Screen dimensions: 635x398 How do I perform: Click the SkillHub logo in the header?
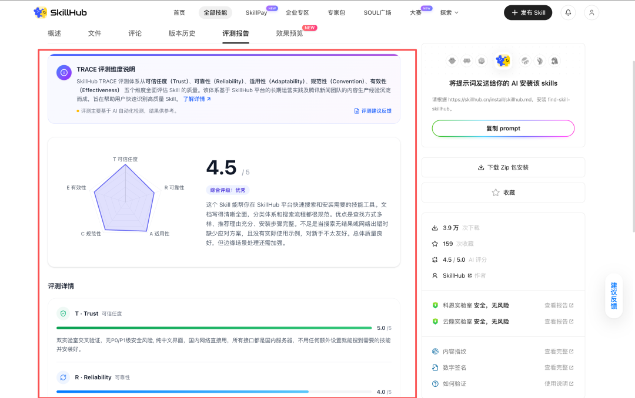tap(60, 12)
